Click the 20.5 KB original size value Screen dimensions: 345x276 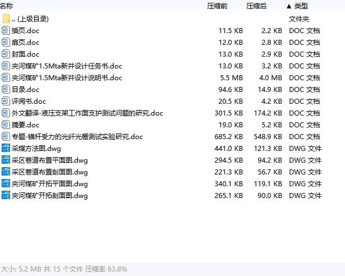click(231, 102)
